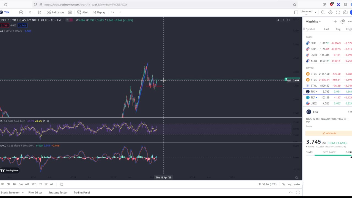Select chart layout square icon
Viewport: 352px width, 198px height.
coord(296,12)
